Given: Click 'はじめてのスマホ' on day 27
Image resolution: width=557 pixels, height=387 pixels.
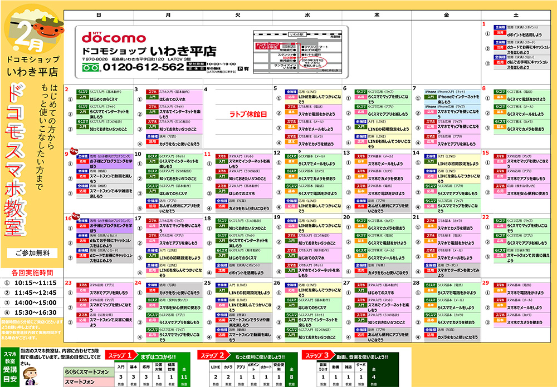Looking at the screenshot, I should 381,293.
